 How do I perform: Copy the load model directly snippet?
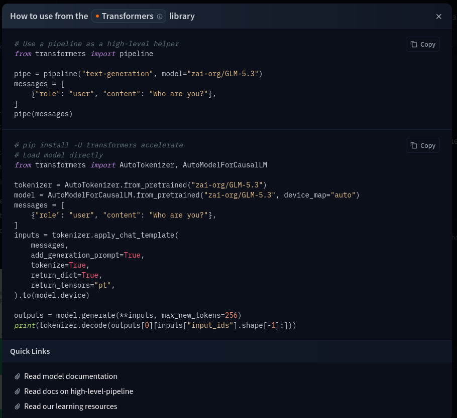click(423, 145)
